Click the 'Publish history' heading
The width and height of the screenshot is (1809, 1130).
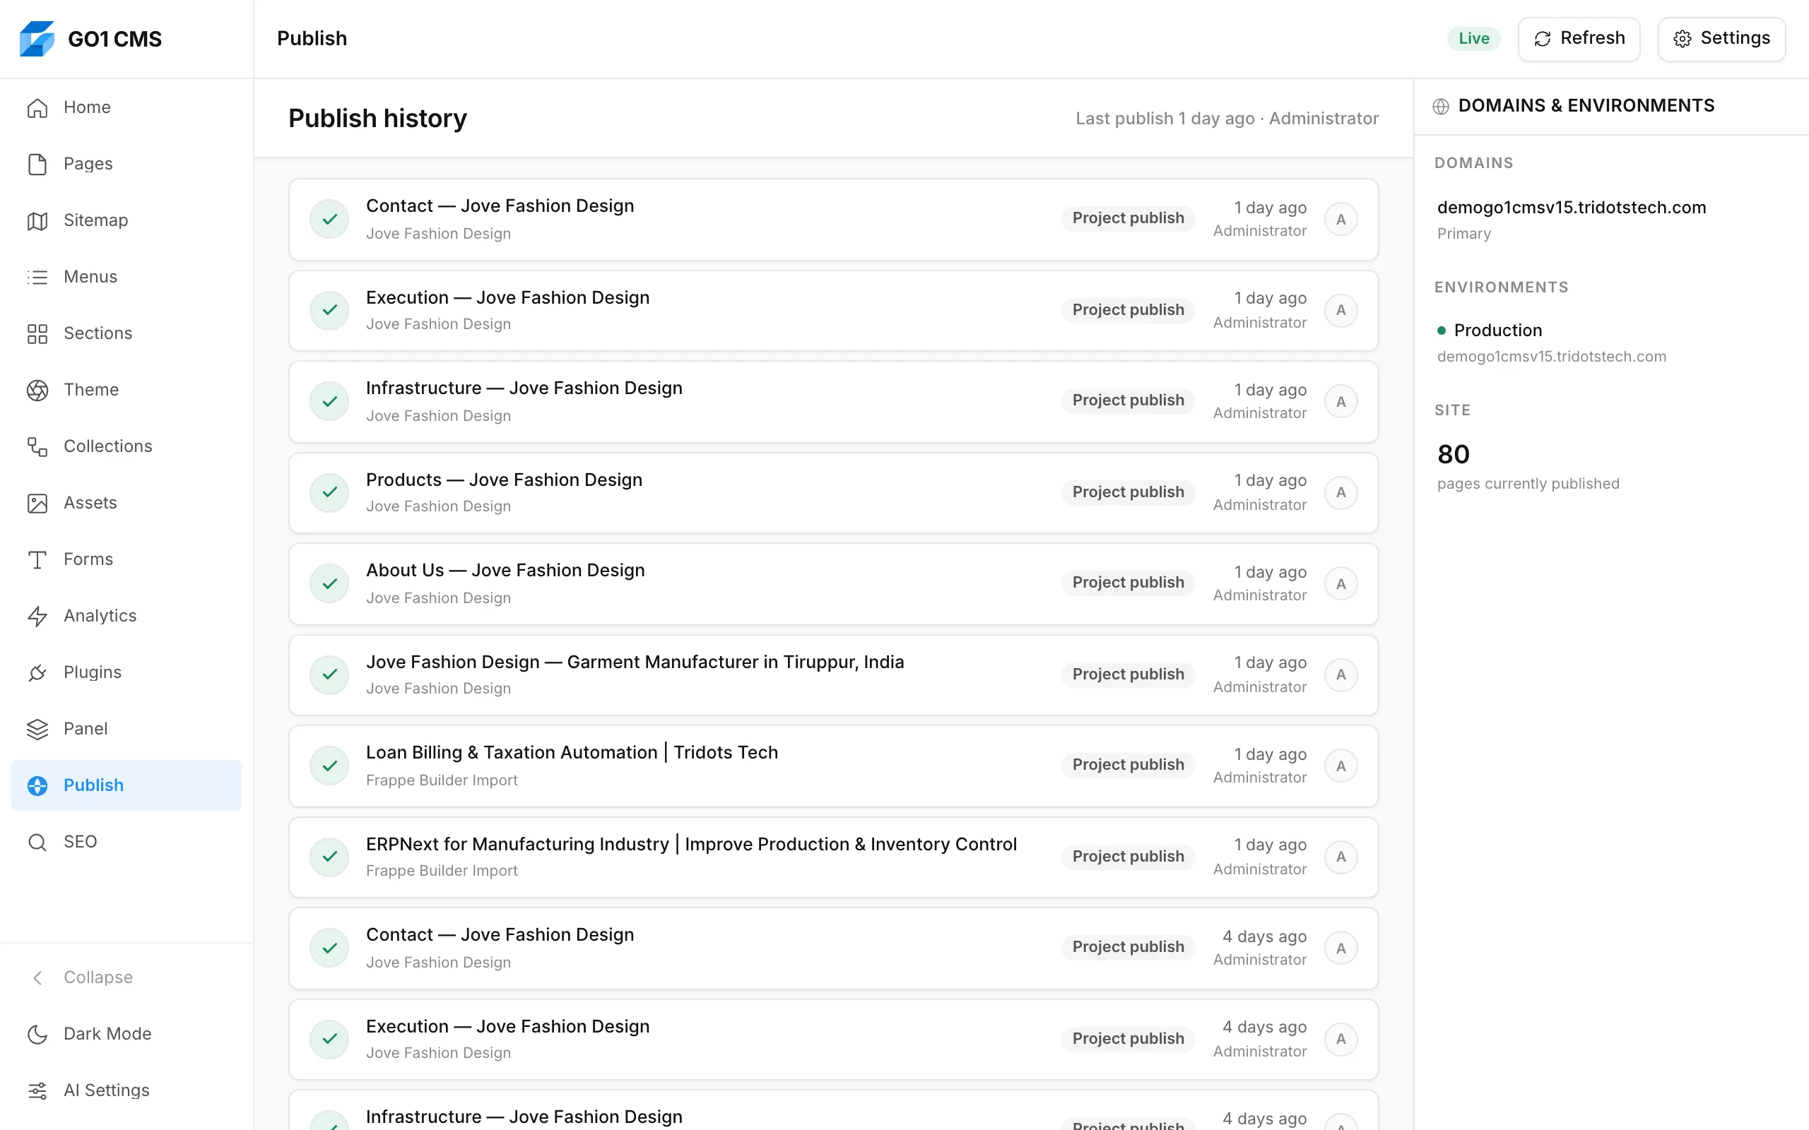(x=377, y=119)
